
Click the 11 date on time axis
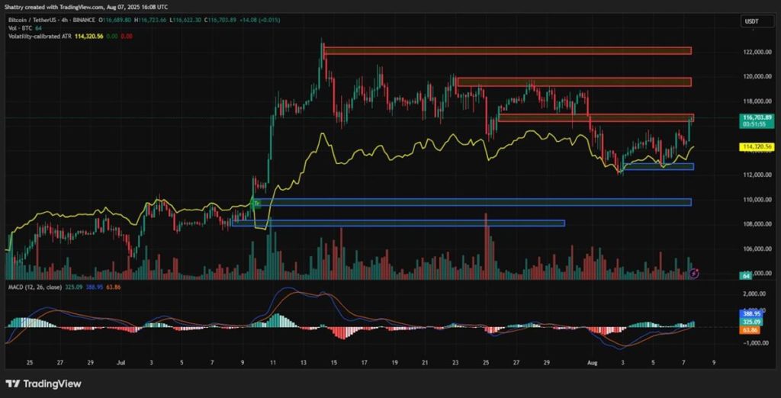(273, 363)
